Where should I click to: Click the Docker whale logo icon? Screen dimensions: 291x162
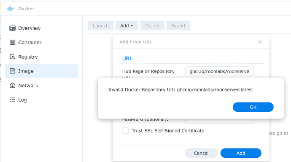tap(11, 8)
